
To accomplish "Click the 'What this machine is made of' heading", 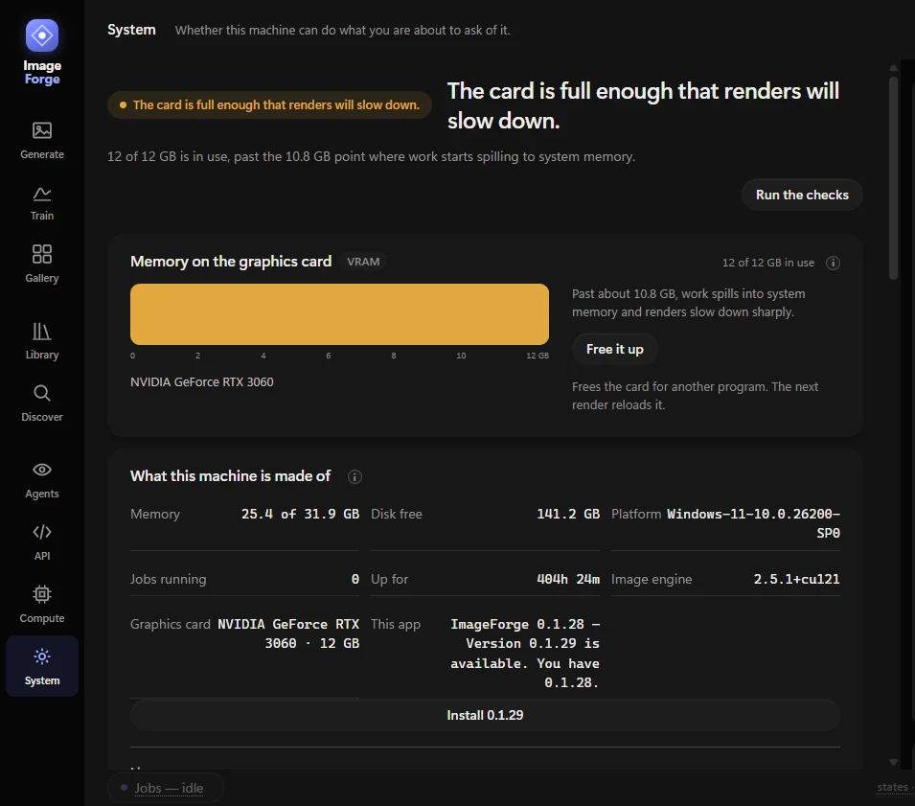I will [x=231, y=476].
